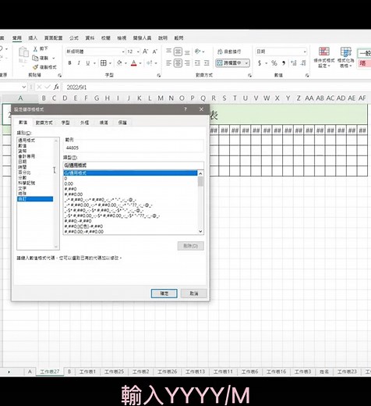This screenshot has width=371, height=406.
Task: Apply Comma Style format
Action: pos(284,63)
